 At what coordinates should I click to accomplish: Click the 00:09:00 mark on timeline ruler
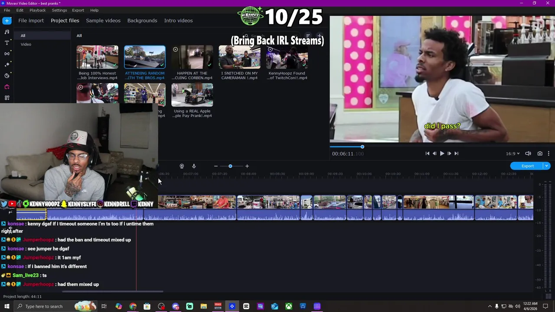306,174
